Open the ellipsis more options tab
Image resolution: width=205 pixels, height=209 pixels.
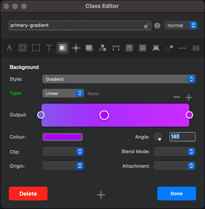tap(182, 48)
